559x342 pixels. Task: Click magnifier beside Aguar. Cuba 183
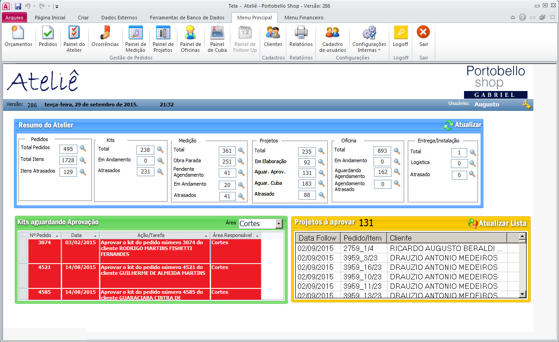click(x=321, y=184)
